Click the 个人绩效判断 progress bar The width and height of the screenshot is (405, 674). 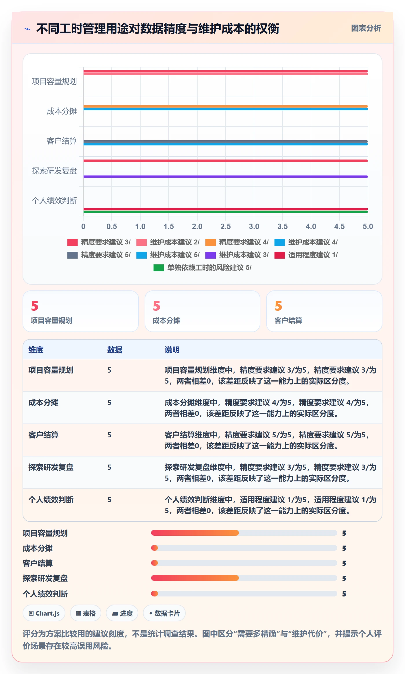[244, 594]
